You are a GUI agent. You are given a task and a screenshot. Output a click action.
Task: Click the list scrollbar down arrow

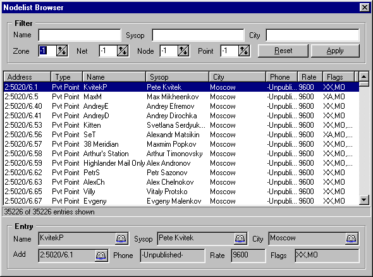point(364,199)
